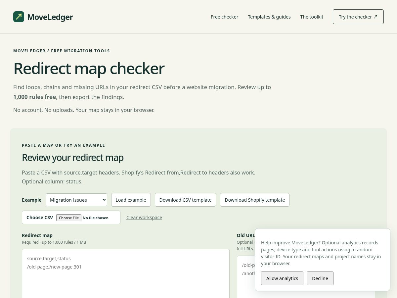397x298 pixels.
Task: Click 'Required · up to 1,000 rules / 1 MB' hint
Action: (54, 242)
